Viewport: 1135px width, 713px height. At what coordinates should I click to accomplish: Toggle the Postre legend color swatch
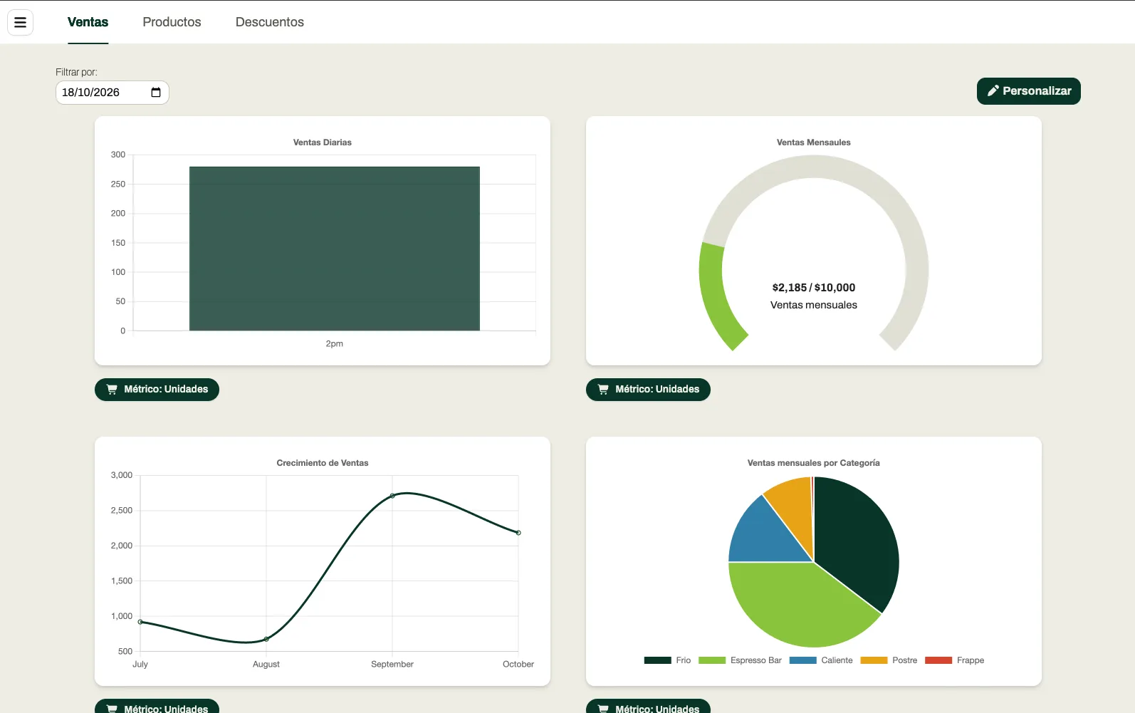coord(874,660)
